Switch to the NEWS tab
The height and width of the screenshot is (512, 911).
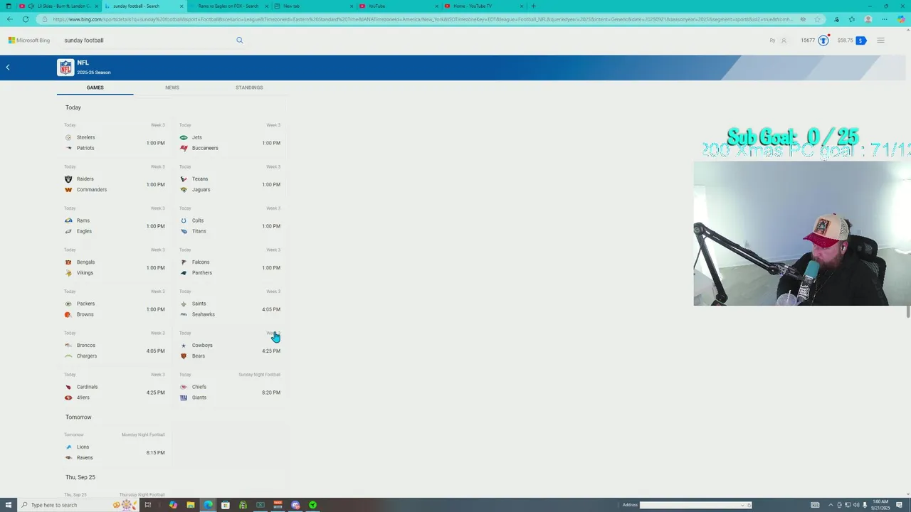pos(172,87)
